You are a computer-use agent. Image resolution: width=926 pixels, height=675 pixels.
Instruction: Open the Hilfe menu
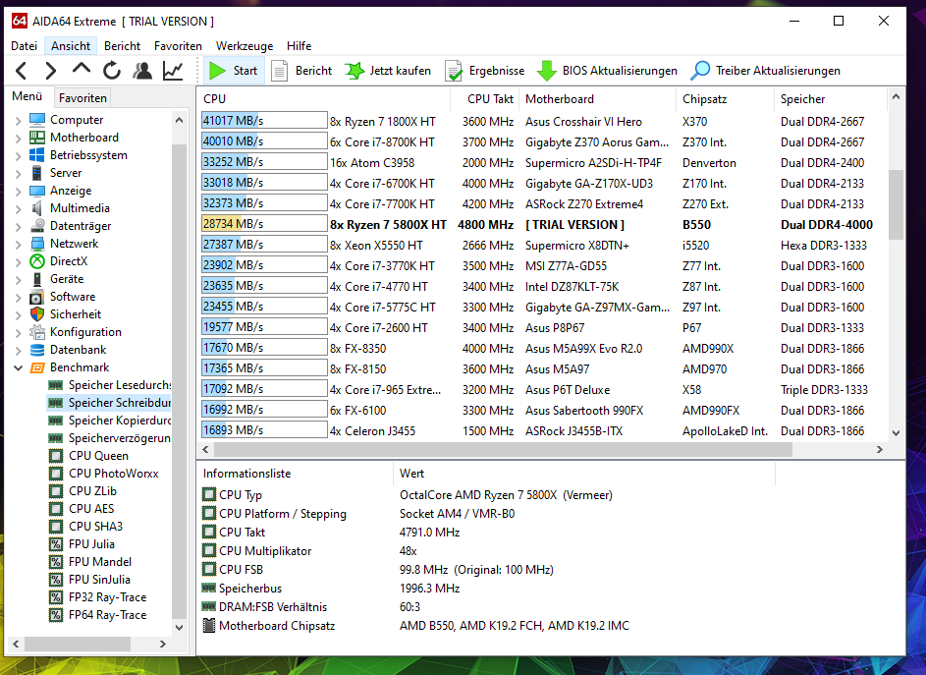click(x=299, y=46)
